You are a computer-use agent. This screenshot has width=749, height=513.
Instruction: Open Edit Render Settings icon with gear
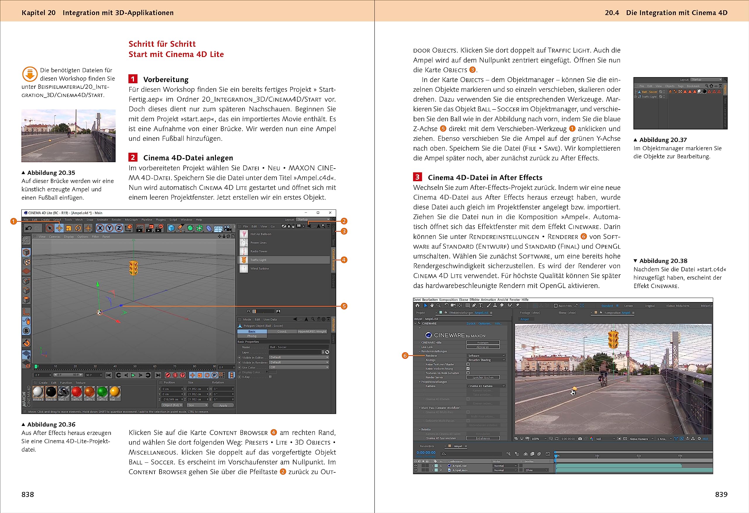pos(159,228)
